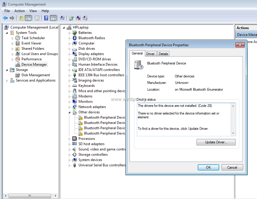Click the Back navigation arrow icon
The image size is (257, 199).
pyautogui.click(x=5, y=18)
